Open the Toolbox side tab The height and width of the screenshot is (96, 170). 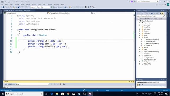(x=2, y=12)
